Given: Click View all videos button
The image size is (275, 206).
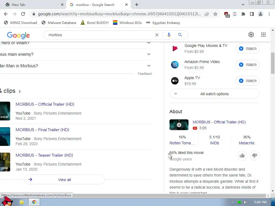Looking at the screenshot, I should pyautogui.click(x=64, y=179).
